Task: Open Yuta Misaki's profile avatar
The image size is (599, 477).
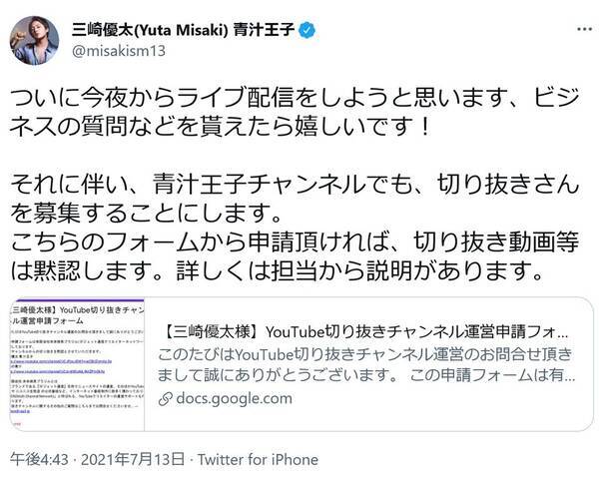Action: coord(34,41)
